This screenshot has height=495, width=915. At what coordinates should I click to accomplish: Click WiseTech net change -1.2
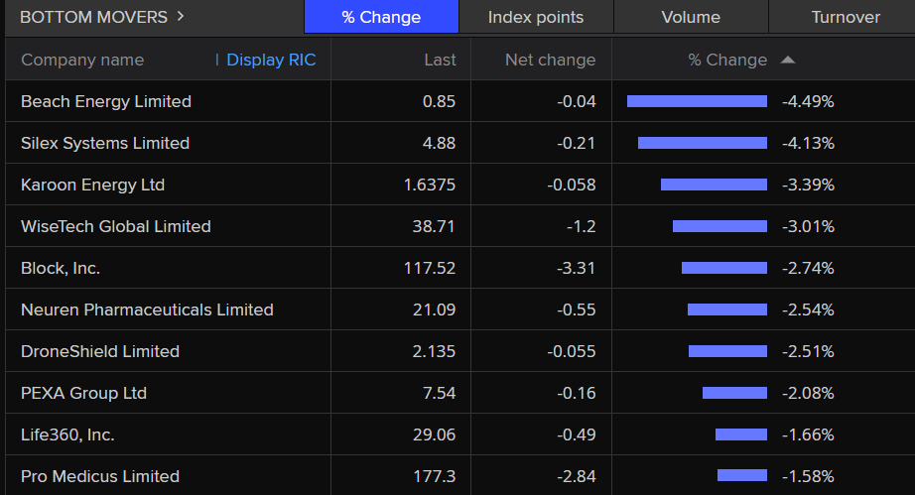click(581, 226)
